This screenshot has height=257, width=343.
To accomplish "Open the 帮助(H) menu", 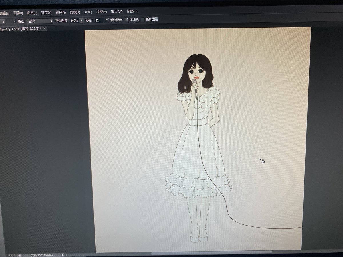I will tap(132, 11).
